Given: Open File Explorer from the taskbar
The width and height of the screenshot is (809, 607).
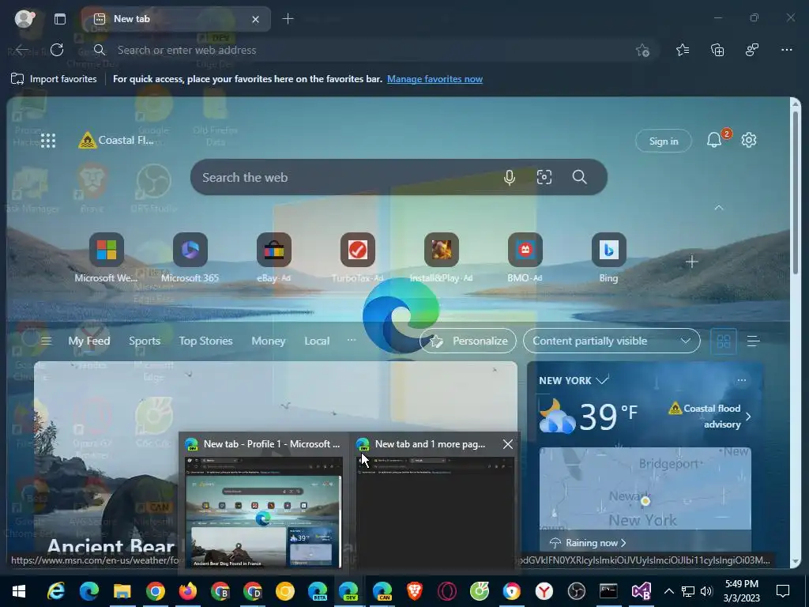Looking at the screenshot, I should point(122,591).
